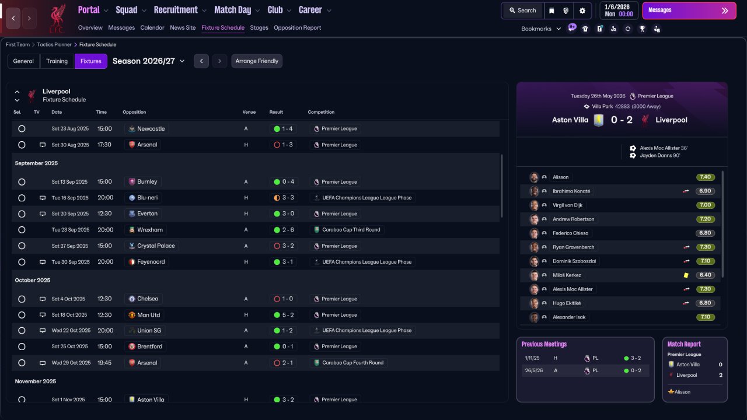Open the bookmark icon next to Search

(552, 10)
